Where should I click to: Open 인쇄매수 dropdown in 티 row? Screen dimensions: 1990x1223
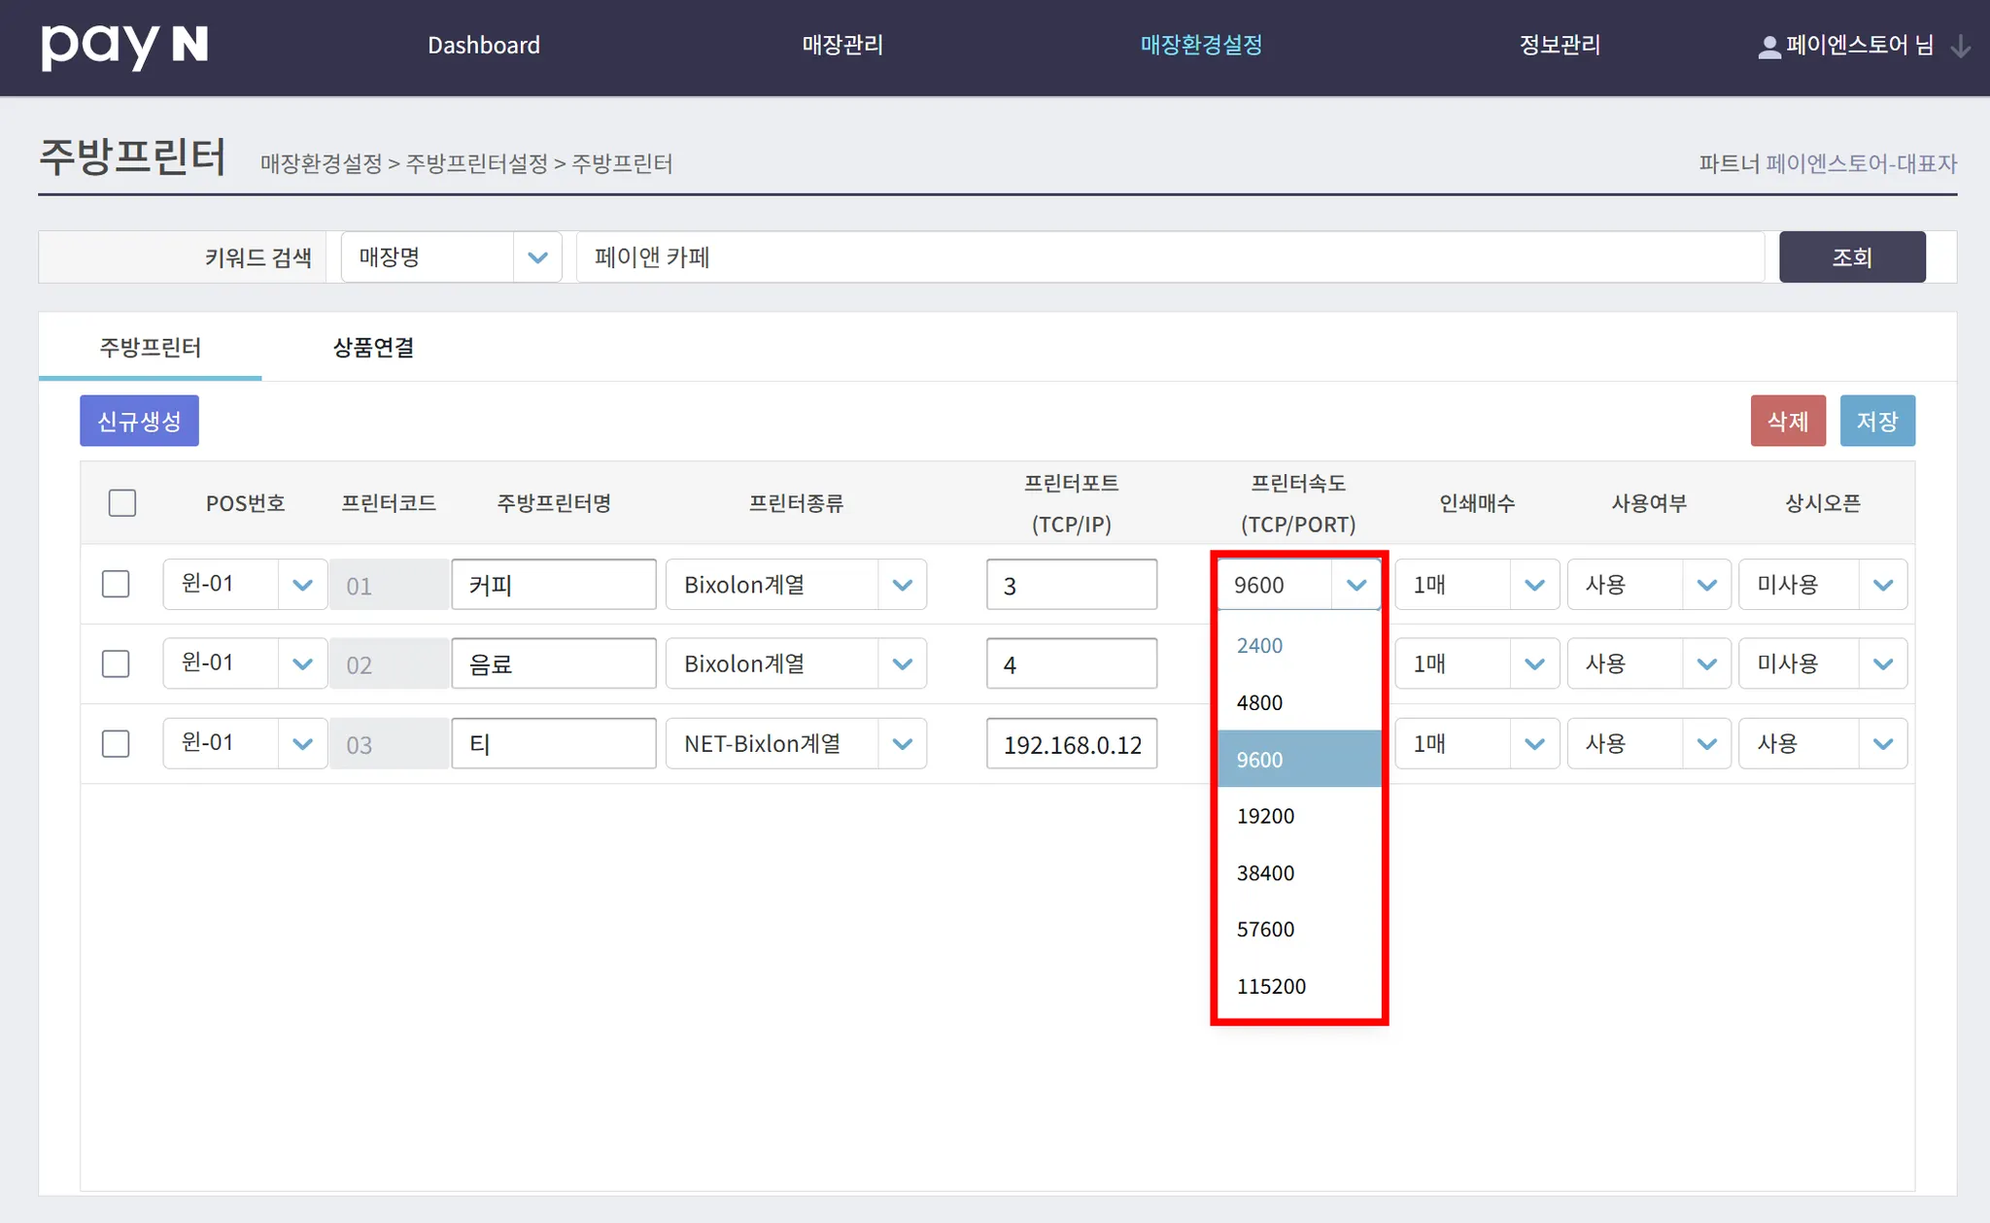[1534, 744]
